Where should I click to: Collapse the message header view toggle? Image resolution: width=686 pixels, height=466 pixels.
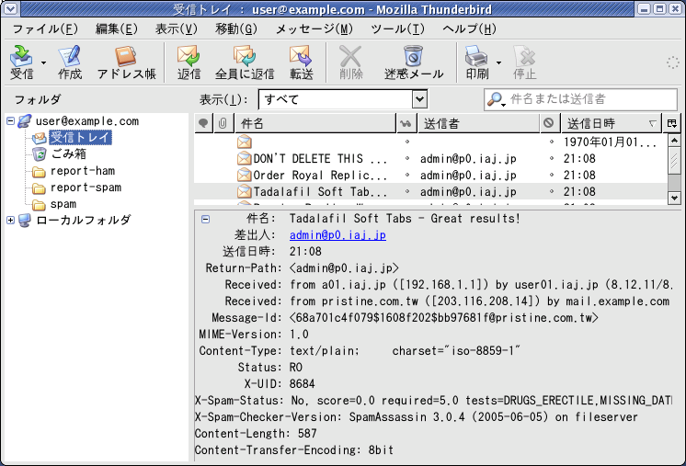(x=205, y=219)
